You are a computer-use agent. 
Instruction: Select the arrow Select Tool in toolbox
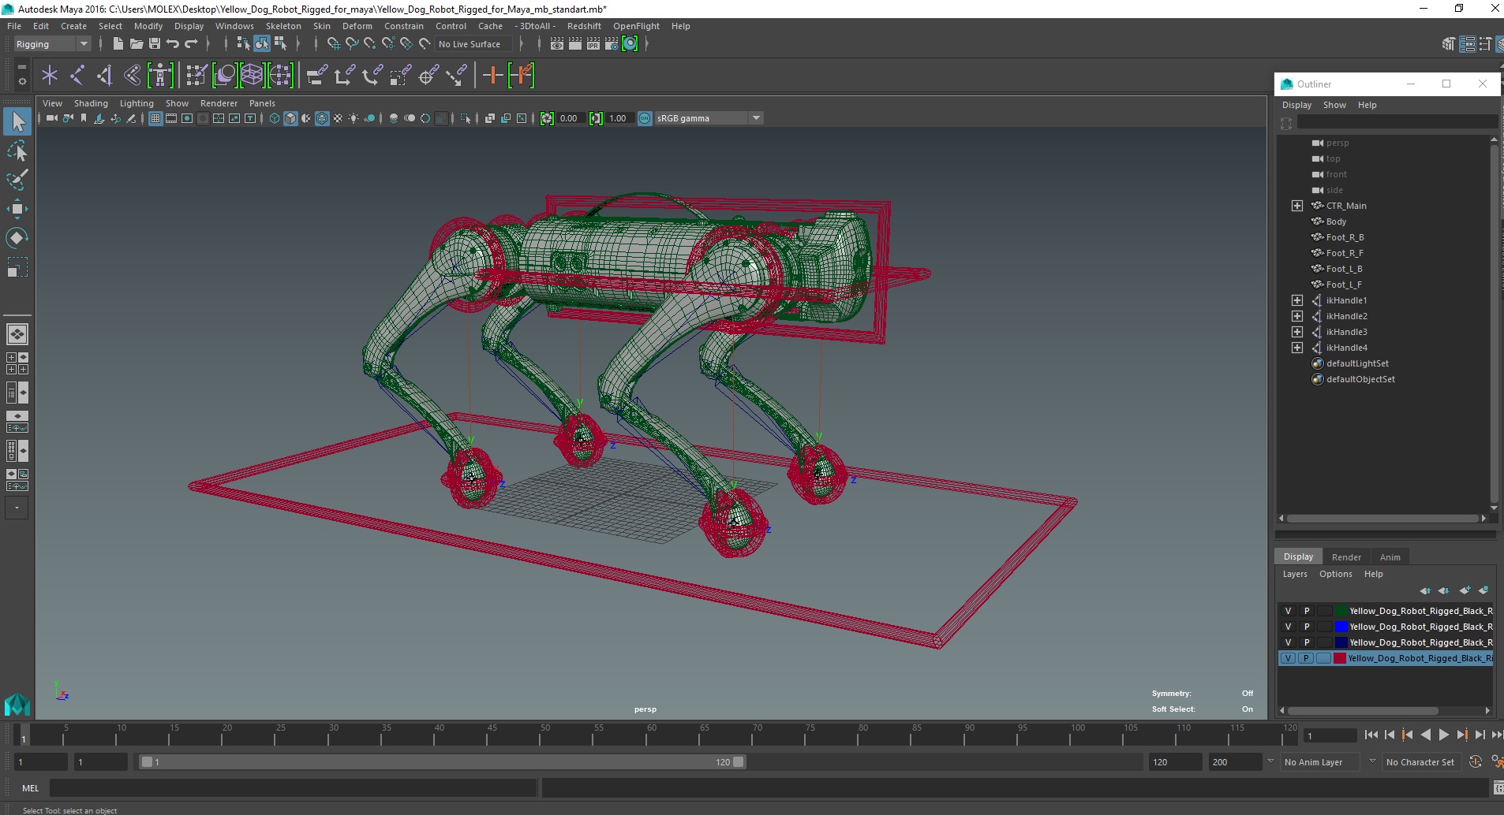(17, 121)
